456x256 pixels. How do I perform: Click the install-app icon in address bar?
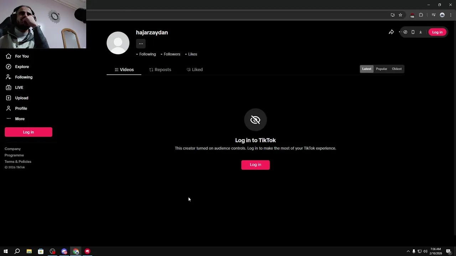(393, 15)
